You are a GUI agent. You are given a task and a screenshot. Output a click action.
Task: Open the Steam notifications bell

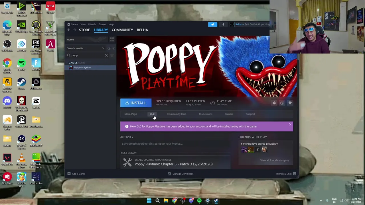point(223,24)
